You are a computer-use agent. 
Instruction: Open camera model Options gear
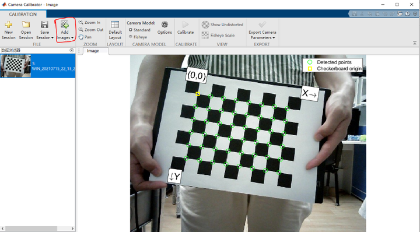[x=164, y=28]
